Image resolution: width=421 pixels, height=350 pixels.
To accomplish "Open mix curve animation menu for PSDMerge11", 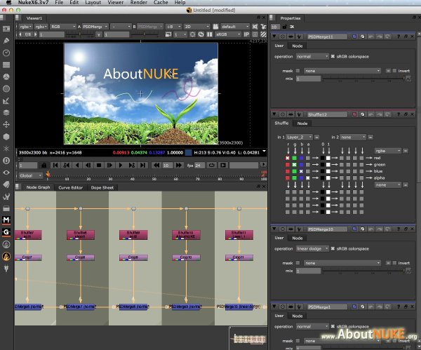I will (408, 79).
